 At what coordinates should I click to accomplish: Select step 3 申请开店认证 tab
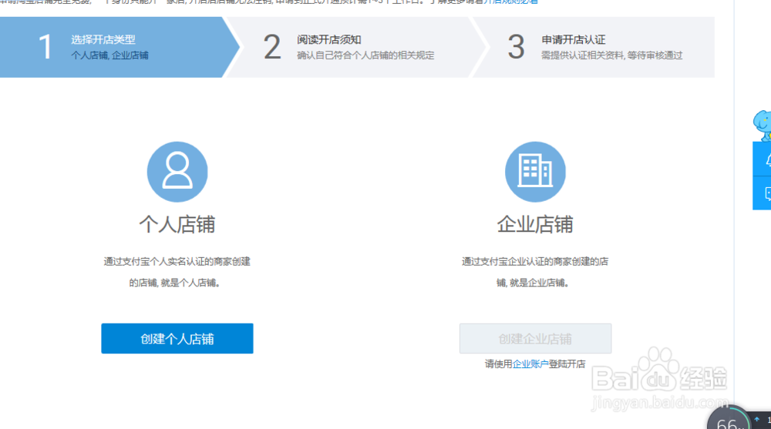(x=592, y=47)
